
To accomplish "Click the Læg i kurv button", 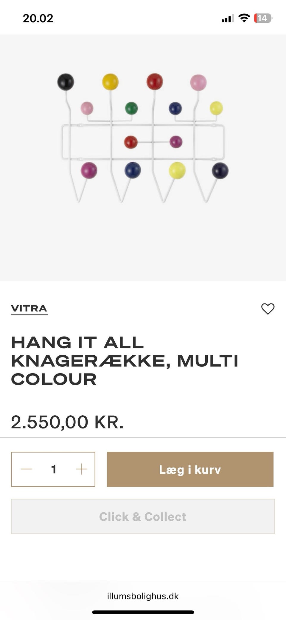I will click(x=190, y=469).
